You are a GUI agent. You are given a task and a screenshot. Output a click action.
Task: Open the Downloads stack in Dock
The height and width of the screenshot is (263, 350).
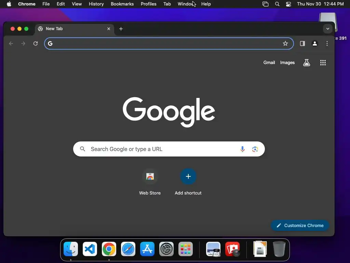click(x=260, y=249)
